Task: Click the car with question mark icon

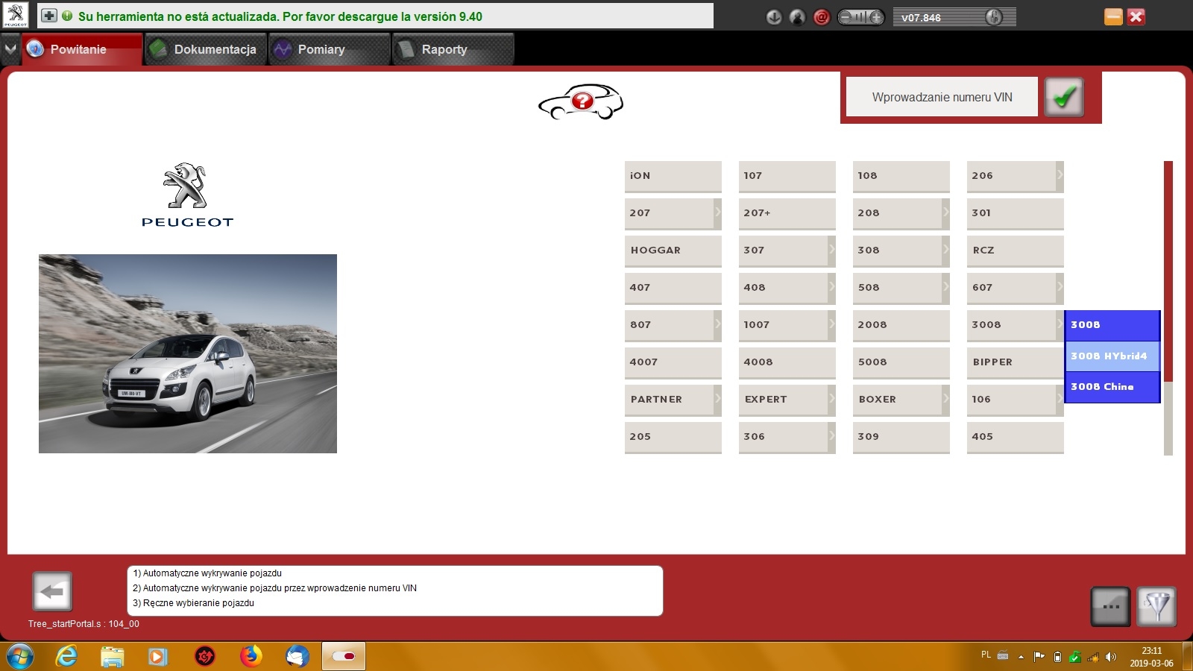Action: pyautogui.click(x=581, y=101)
